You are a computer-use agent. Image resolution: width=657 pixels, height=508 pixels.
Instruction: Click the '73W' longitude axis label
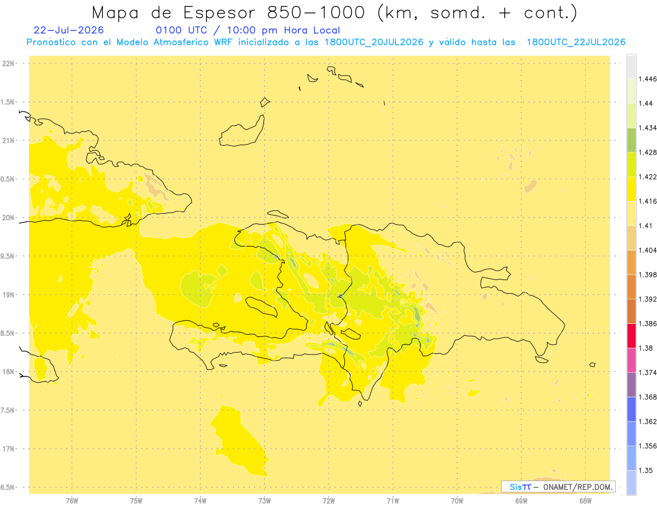pyautogui.click(x=264, y=501)
